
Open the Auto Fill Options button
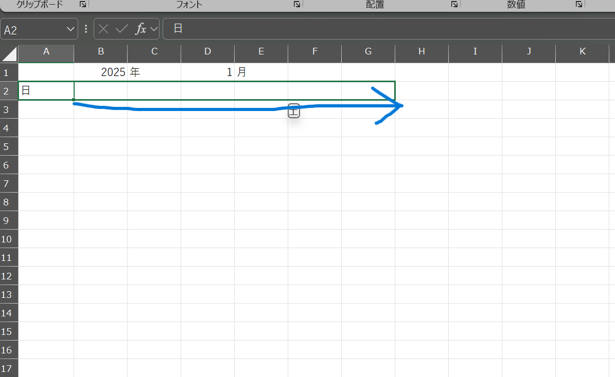click(293, 110)
